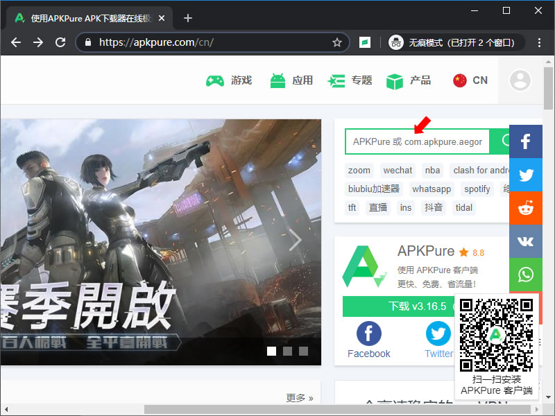View site security lock info
555x416 pixels.
(88, 42)
